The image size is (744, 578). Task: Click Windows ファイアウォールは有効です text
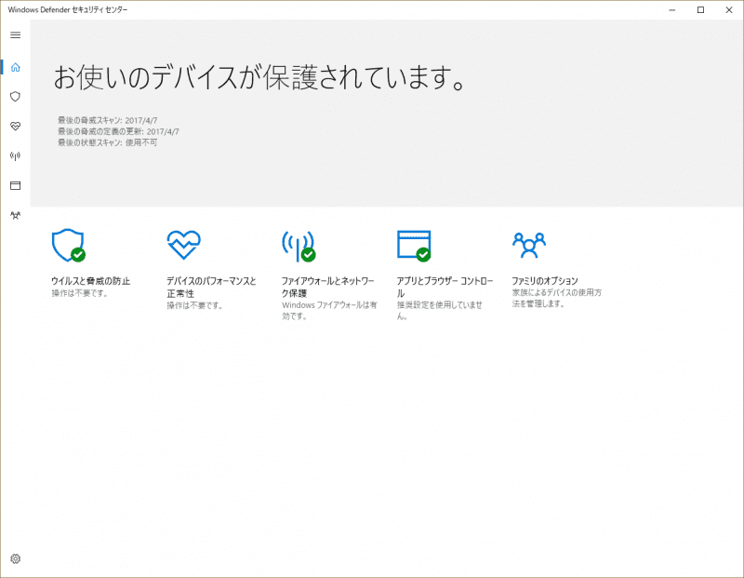point(329,311)
